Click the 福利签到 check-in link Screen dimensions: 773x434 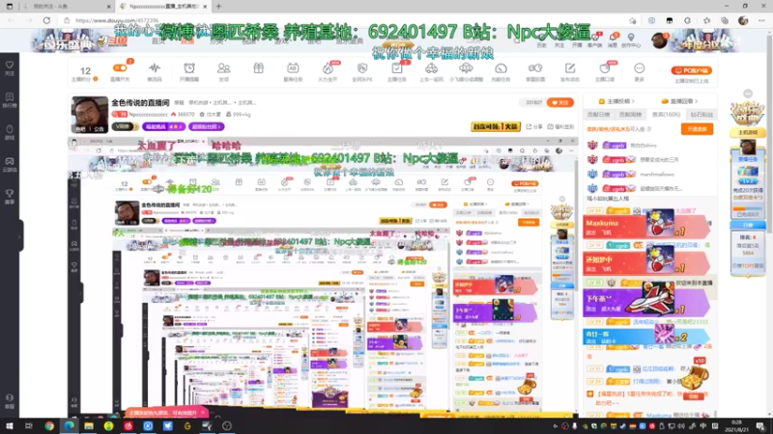point(560,126)
